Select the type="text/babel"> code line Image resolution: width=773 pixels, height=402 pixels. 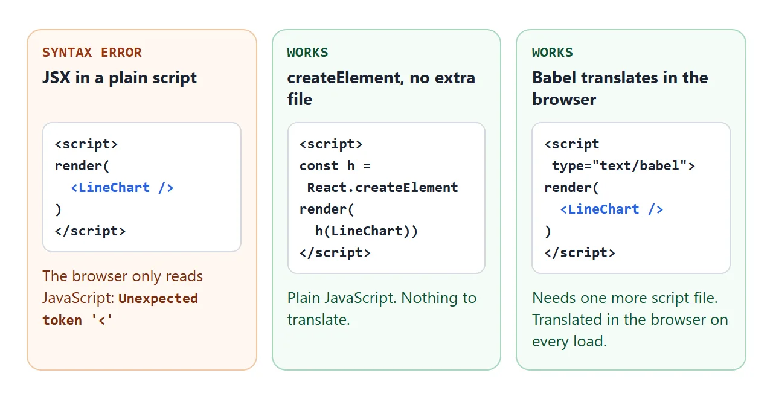coord(623,166)
